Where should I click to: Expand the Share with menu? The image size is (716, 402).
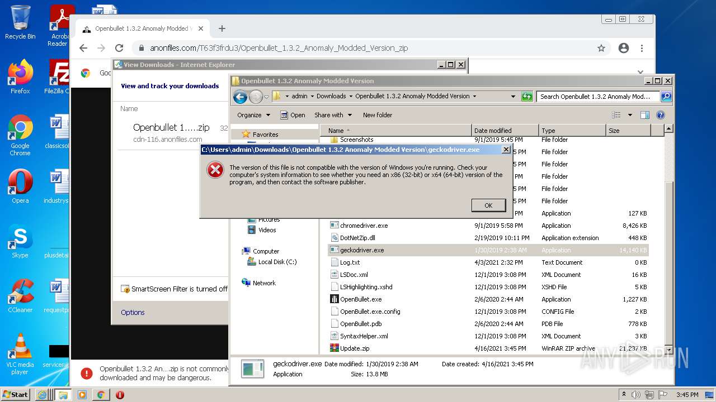point(333,115)
